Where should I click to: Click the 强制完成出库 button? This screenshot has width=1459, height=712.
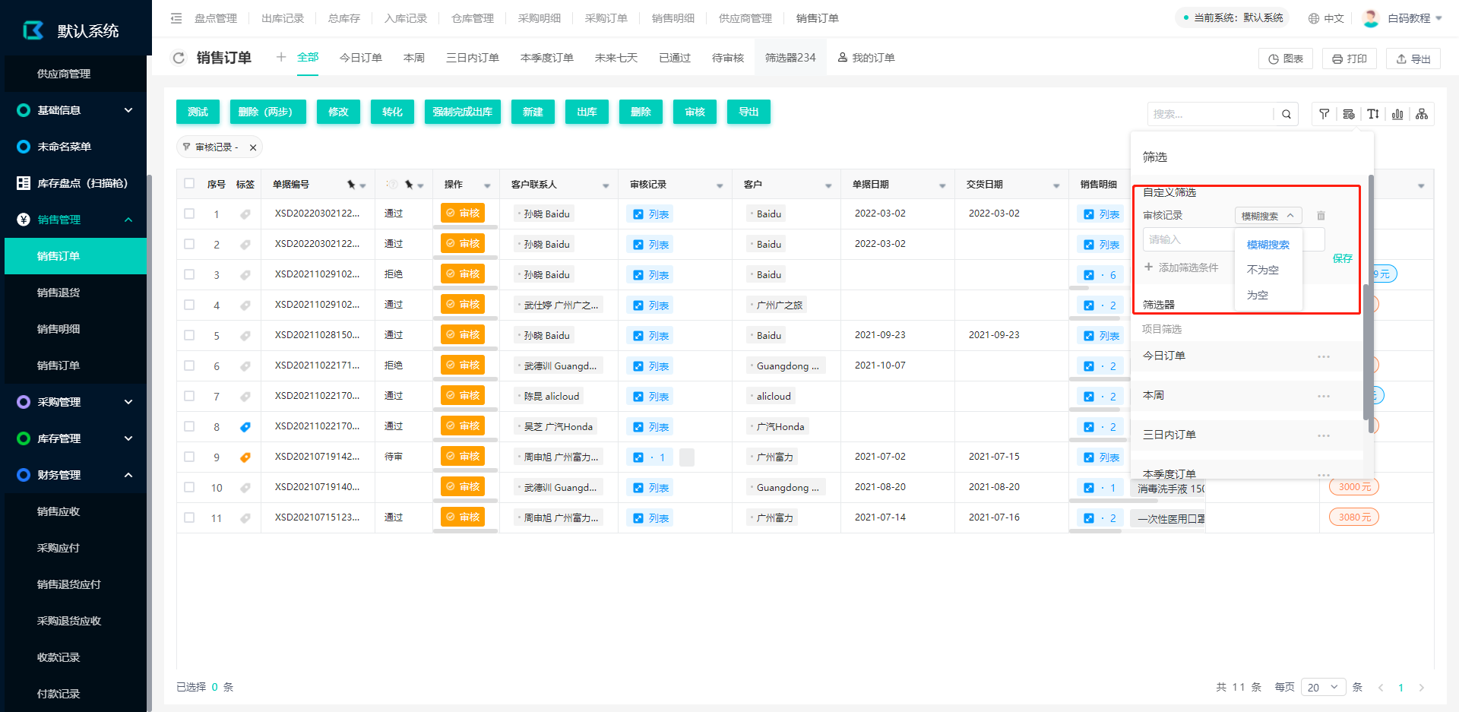(x=462, y=112)
